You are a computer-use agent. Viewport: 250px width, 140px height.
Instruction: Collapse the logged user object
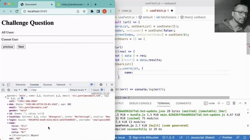click(x=5, y=97)
